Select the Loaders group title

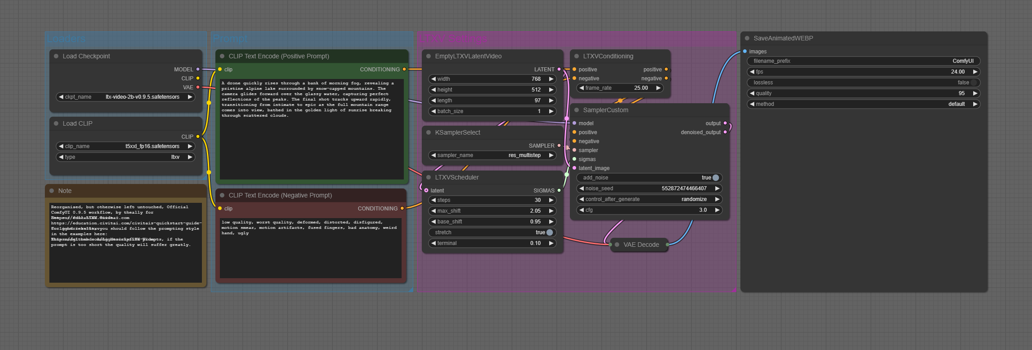pyautogui.click(x=66, y=39)
